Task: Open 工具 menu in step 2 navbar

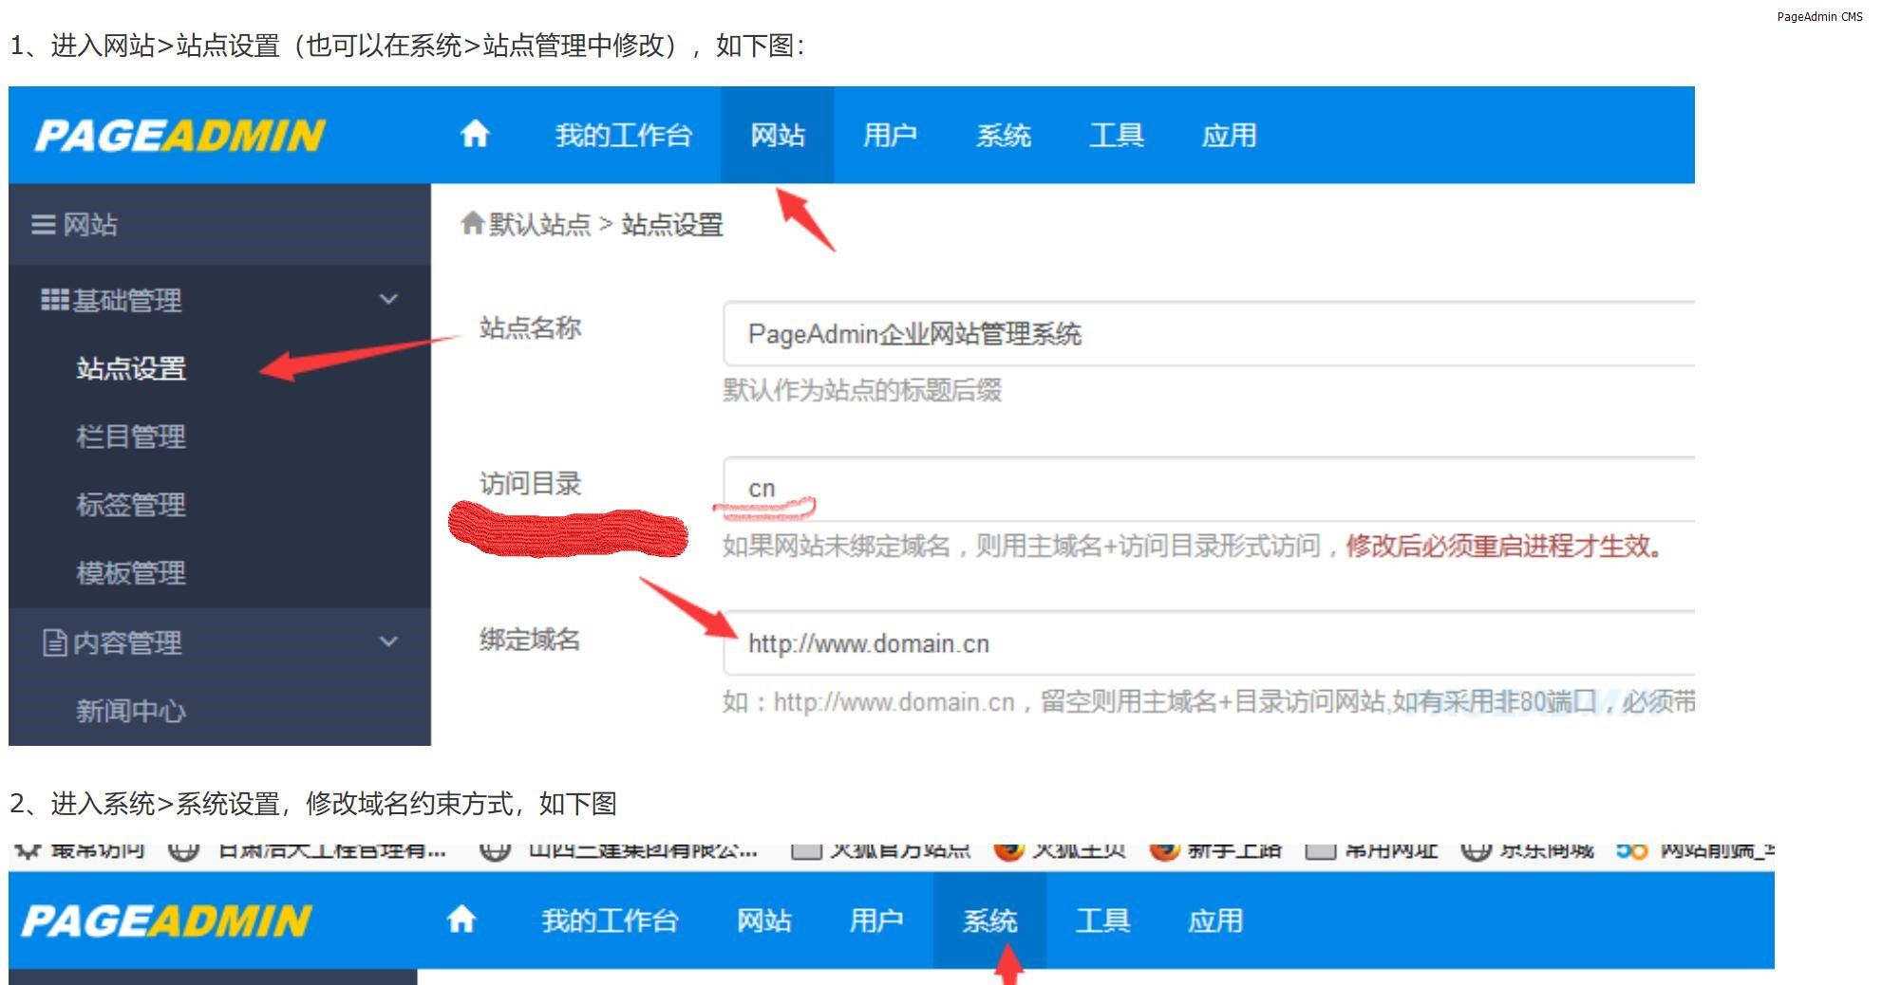Action: click(x=1103, y=920)
